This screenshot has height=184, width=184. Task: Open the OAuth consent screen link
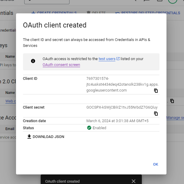tap(61, 65)
